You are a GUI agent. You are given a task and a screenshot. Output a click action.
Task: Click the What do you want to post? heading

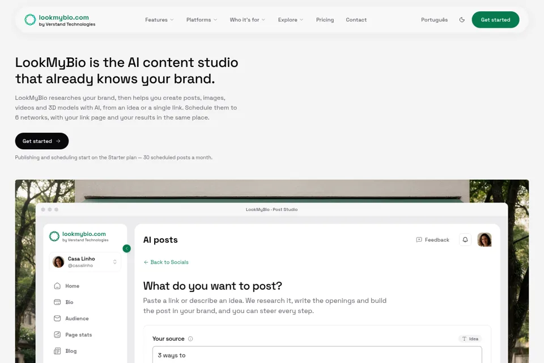click(212, 286)
